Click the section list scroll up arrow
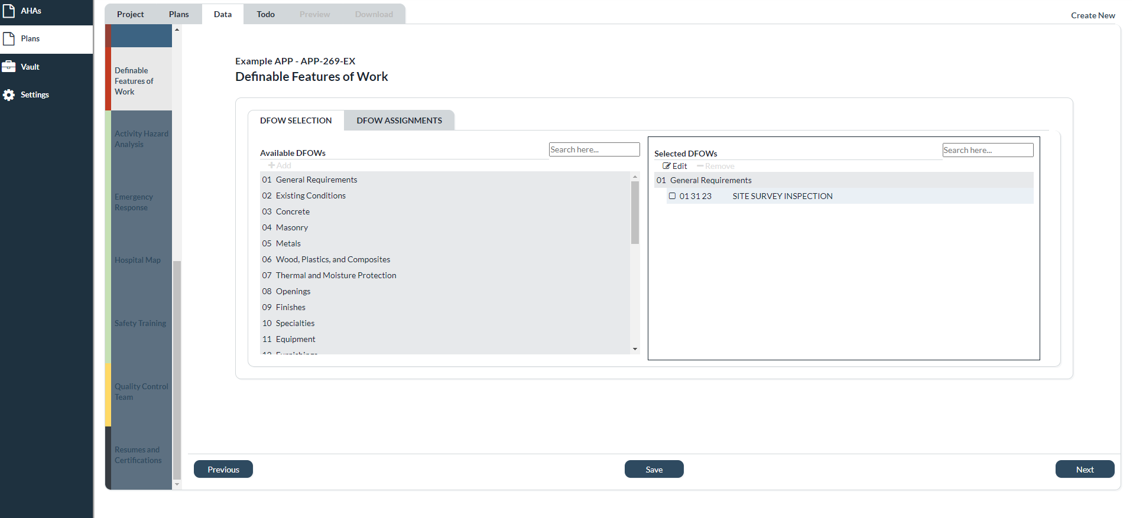The image size is (1133, 518). click(x=177, y=30)
